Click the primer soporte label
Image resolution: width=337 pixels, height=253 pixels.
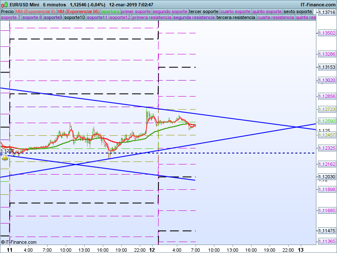(136, 11)
